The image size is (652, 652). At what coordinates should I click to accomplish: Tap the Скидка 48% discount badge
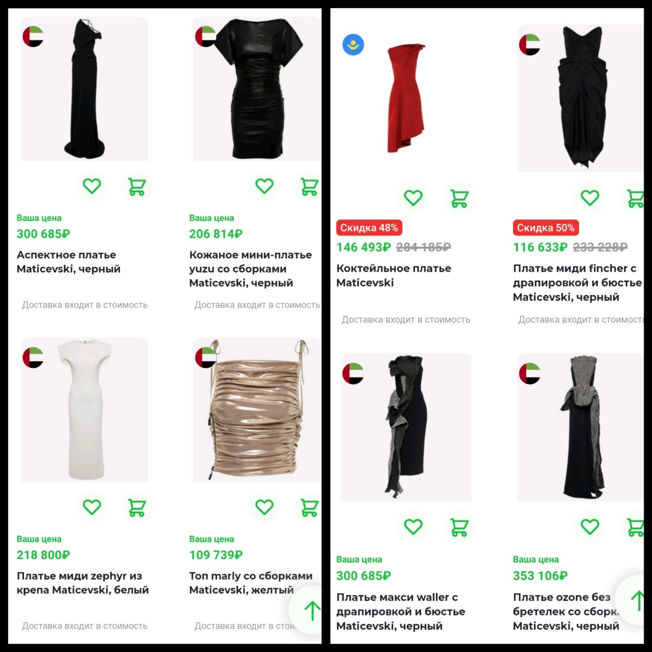(369, 228)
